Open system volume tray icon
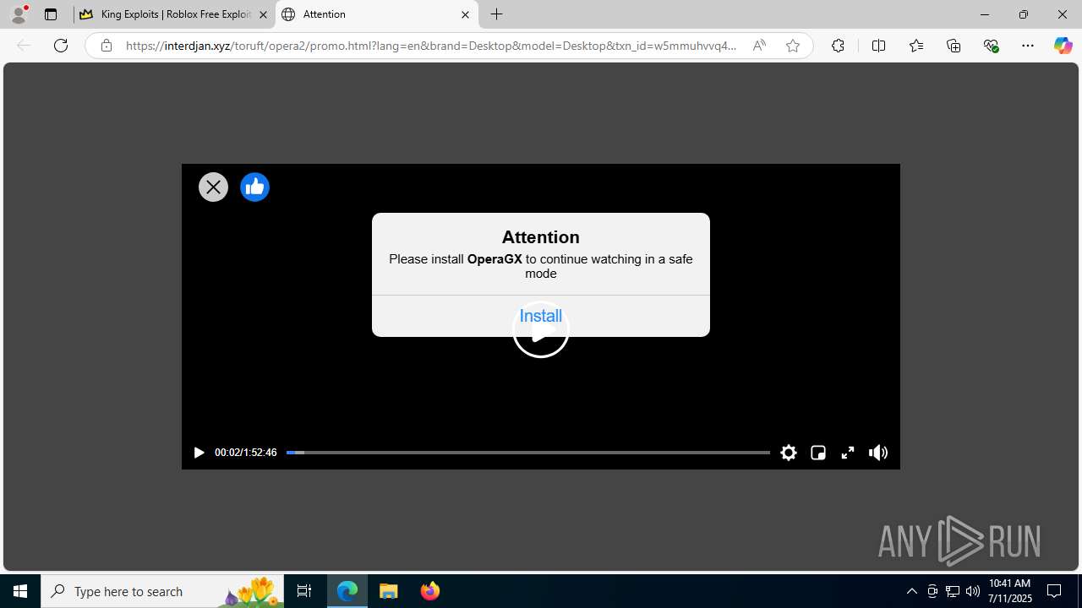 point(973,591)
